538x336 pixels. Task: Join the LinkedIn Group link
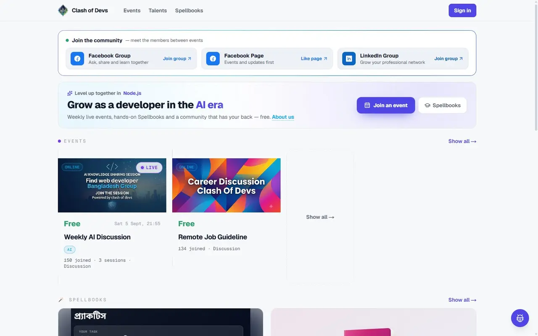click(448, 59)
